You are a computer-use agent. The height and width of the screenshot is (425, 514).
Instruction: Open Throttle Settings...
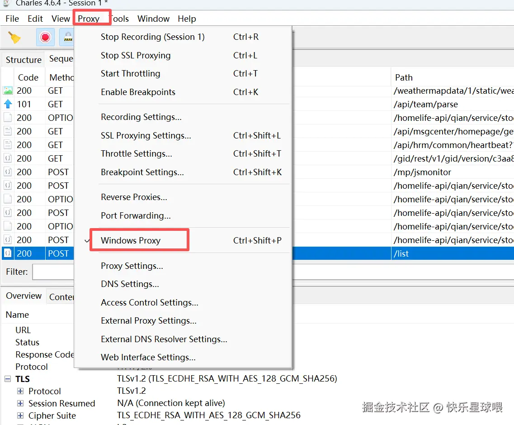(x=184, y=153)
